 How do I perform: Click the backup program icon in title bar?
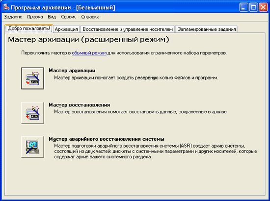6,7
